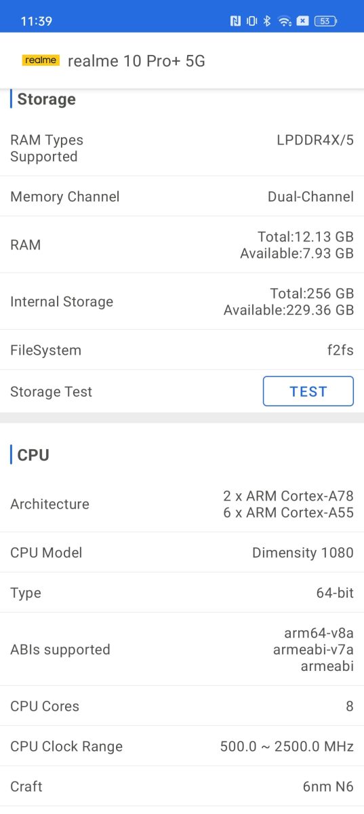Tap the CPU Clock Range row

(182, 746)
